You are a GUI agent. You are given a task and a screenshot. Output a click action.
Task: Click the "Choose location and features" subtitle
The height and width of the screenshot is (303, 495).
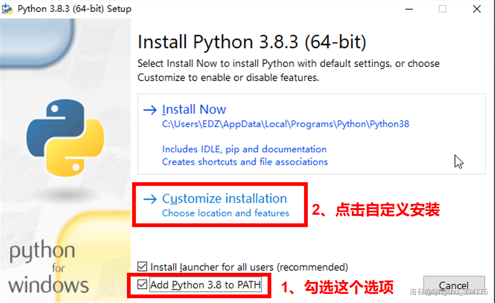point(225,213)
